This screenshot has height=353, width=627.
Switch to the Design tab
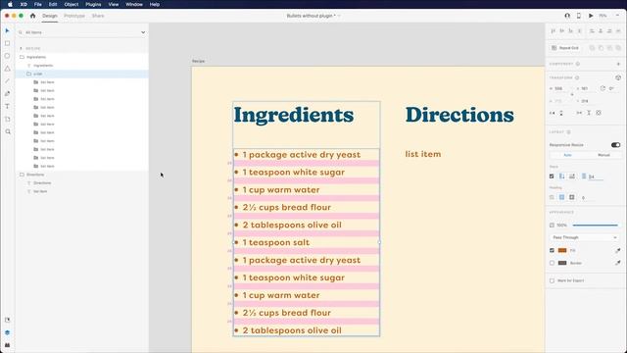tap(50, 16)
